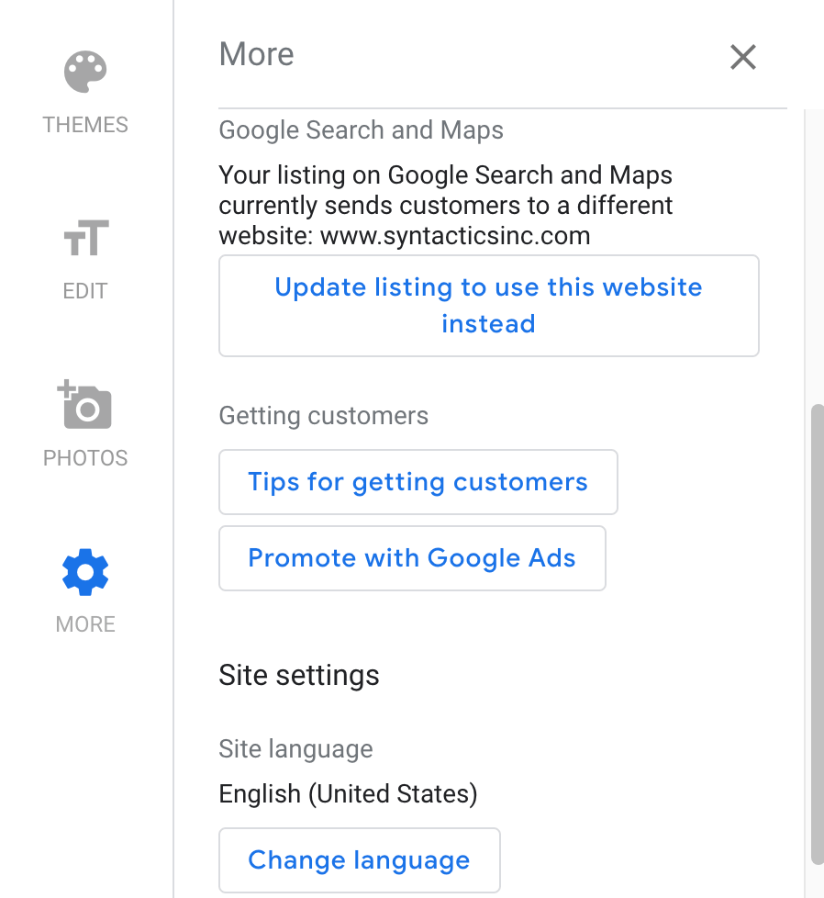
Task: Click the panel's vertical scrollbar thumb
Action: tap(818, 634)
